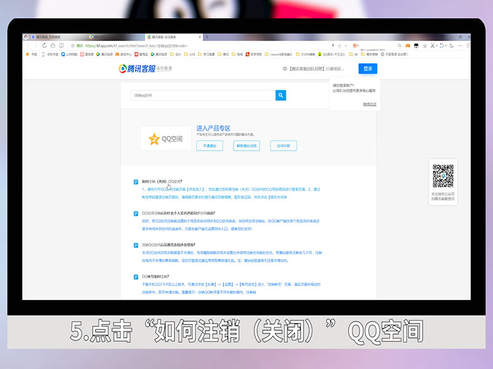
Task: Focus the 注销qq空间 search field
Action: [203, 95]
